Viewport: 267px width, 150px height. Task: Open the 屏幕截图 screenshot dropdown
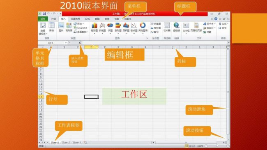click(x=88, y=32)
